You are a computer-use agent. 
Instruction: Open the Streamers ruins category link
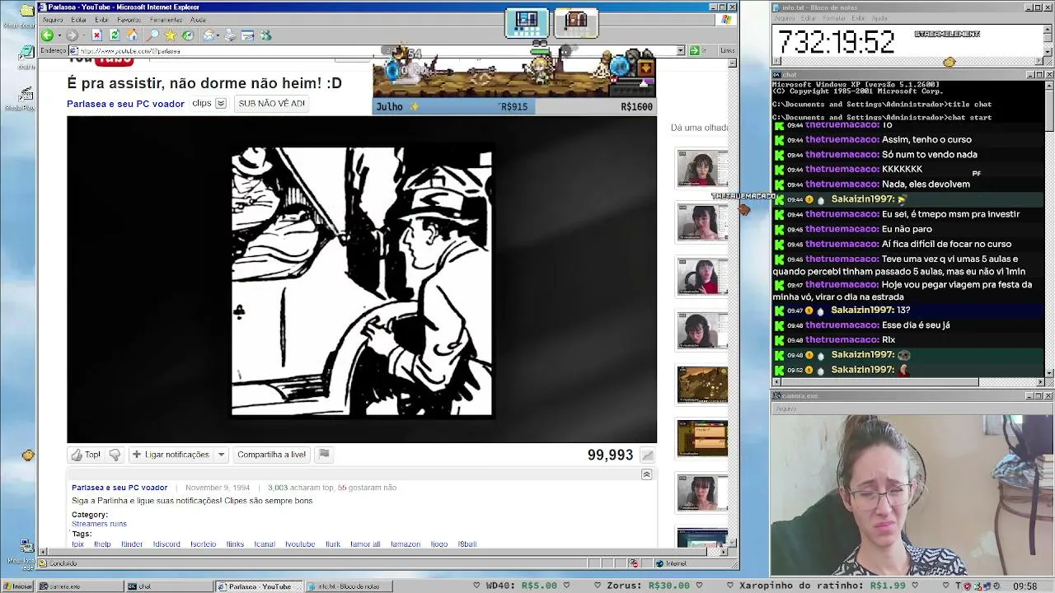99,524
